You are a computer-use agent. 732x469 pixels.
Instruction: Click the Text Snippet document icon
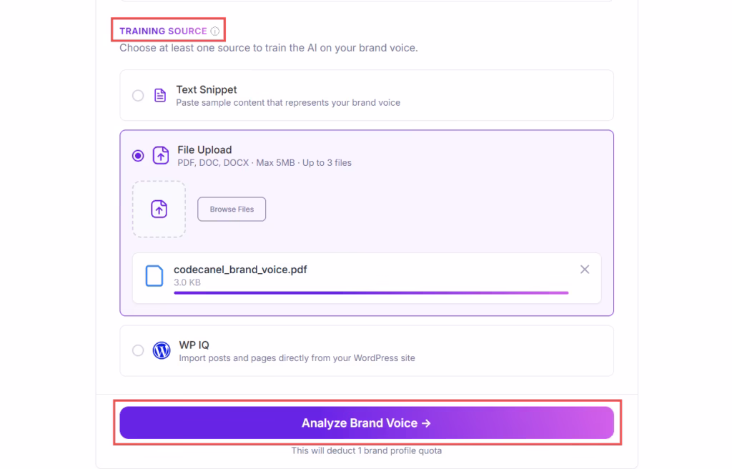coord(160,95)
